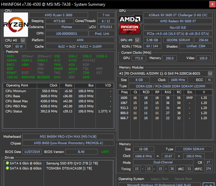Click the µCU 8701013 value
Image resolution: width=216 pixels, height=186 pixels.
tap(106, 27)
